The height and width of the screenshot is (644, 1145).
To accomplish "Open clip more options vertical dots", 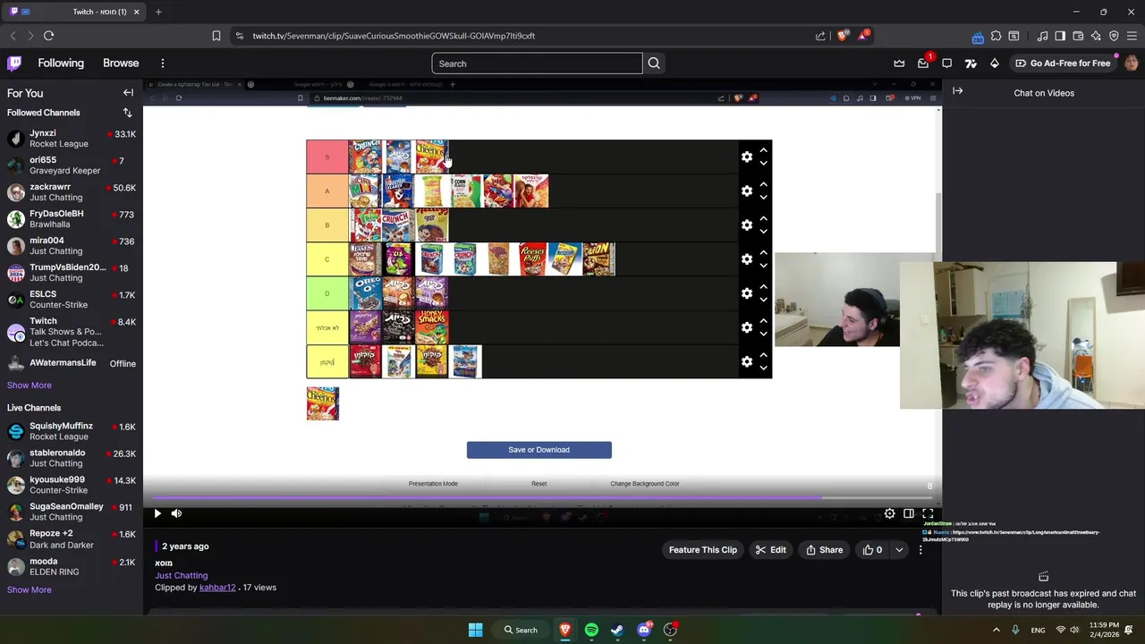I will point(920,550).
